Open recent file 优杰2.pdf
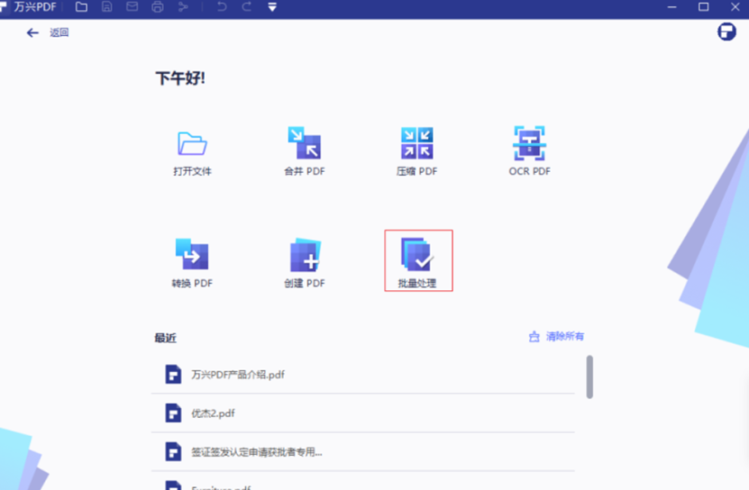 click(363, 413)
